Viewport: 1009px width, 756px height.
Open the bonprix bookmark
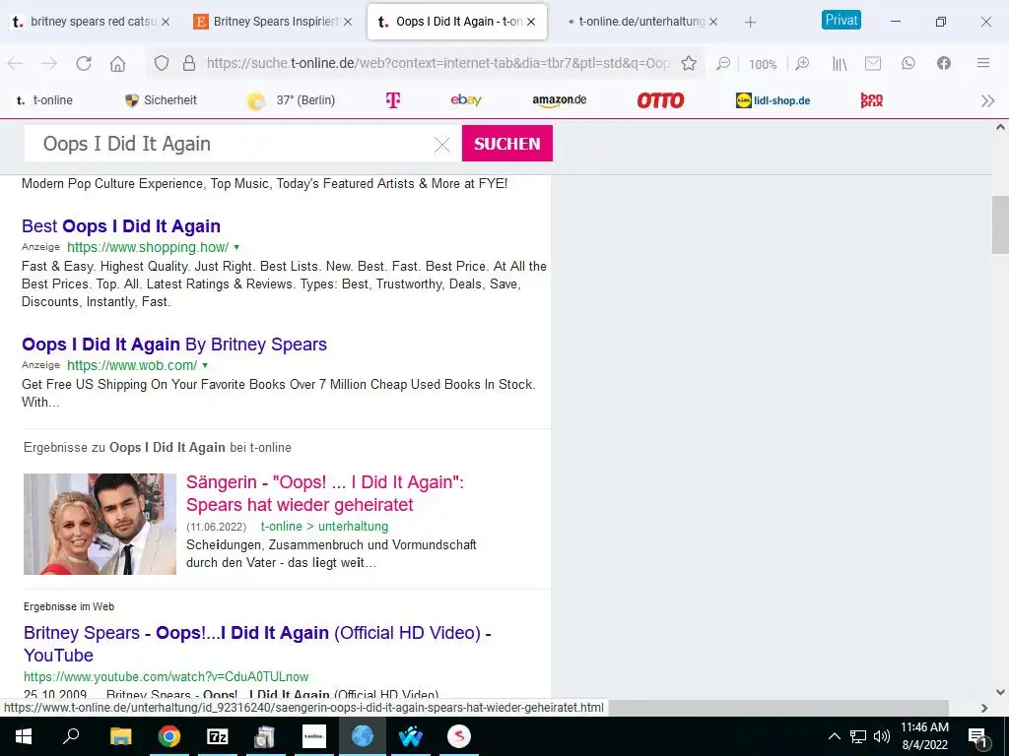pyautogui.click(x=872, y=100)
